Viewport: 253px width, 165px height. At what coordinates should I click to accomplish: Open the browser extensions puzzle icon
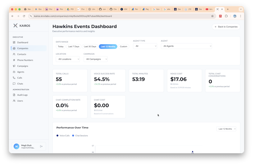click(226, 16)
